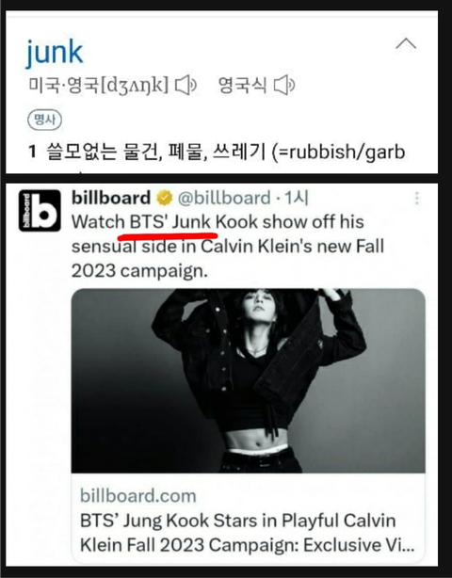452x578 pixels.
Task: Click the 미국·영국 pronunciation label
Action: (64, 85)
